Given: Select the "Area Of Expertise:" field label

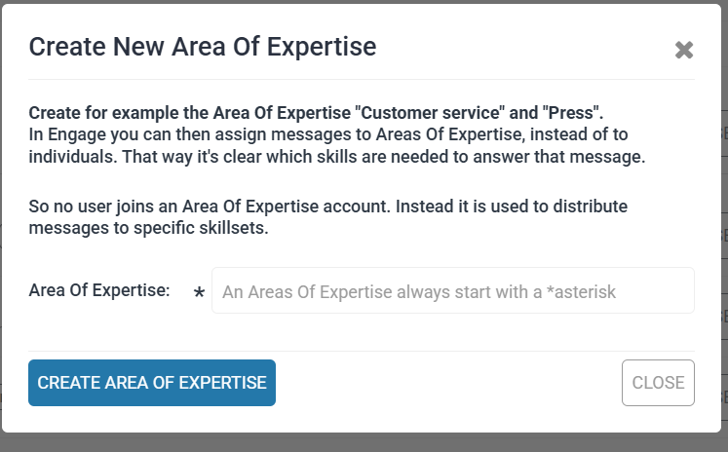Looking at the screenshot, I should (99, 290).
